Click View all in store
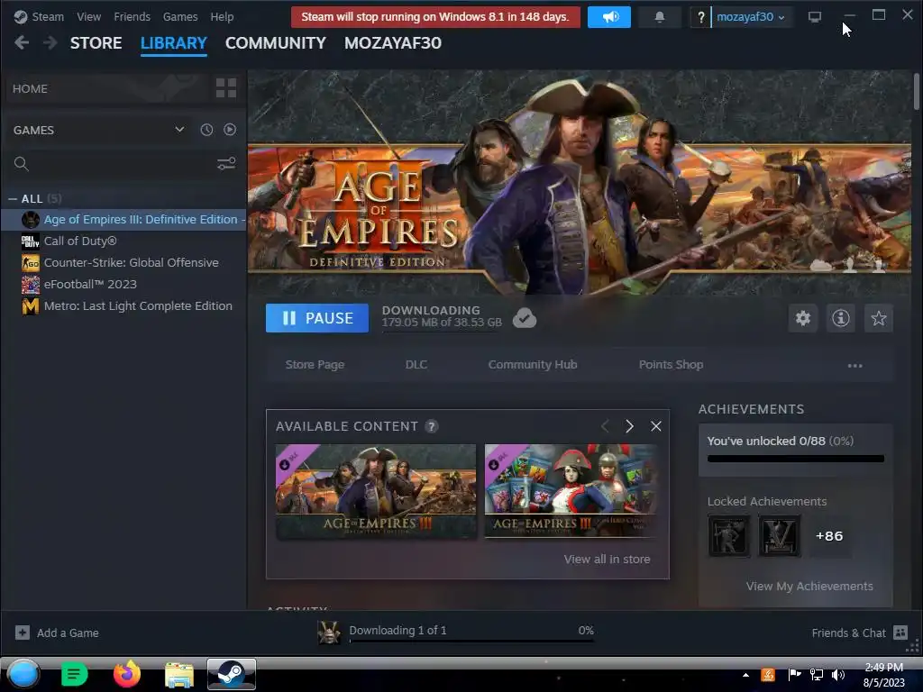Screen dimensions: 923x692 pos(607,560)
